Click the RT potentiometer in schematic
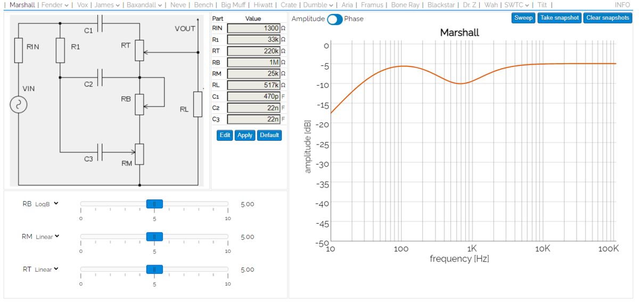Screen dimensions: 639x303 pyautogui.click(x=140, y=50)
